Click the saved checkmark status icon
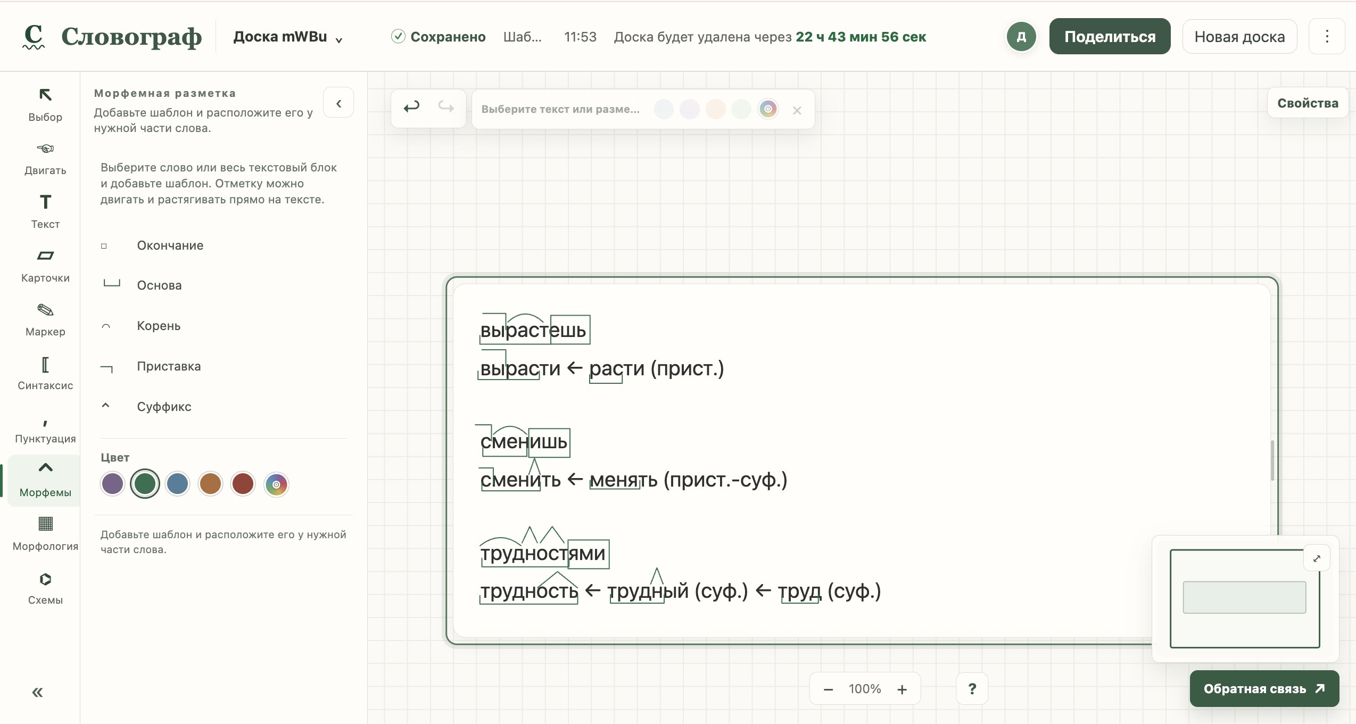The image size is (1356, 724). click(x=398, y=36)
